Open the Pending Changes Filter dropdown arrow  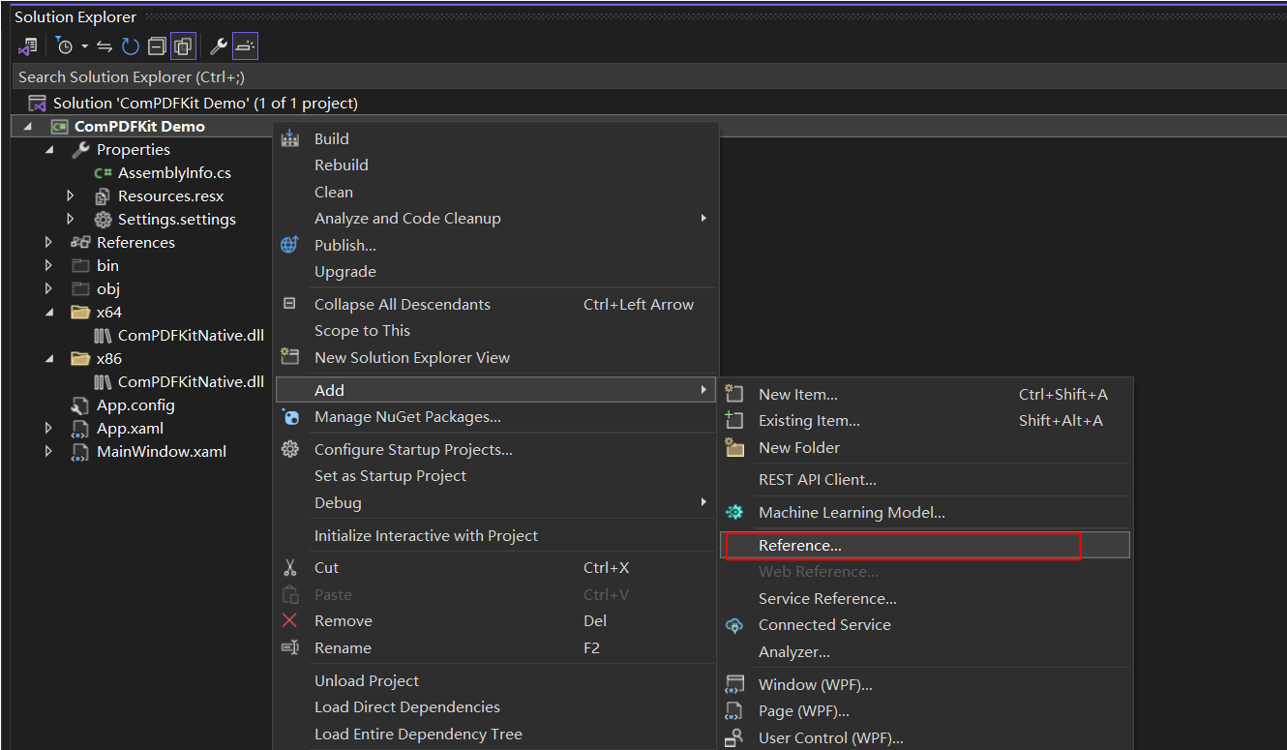coord(84,46)
